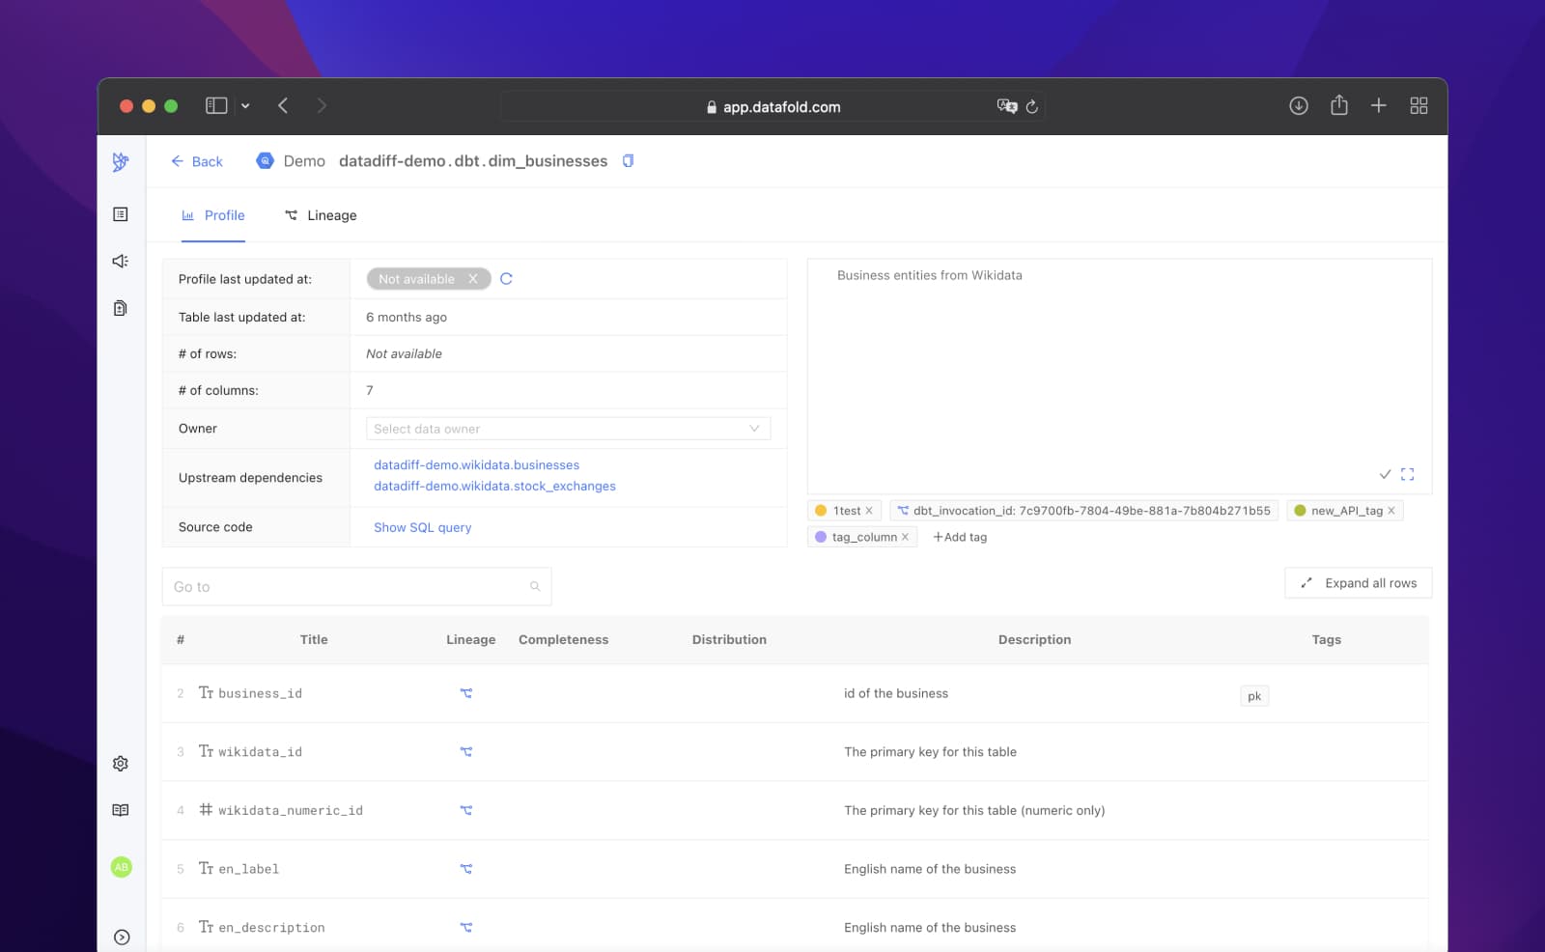Switch to the Profile tab
Image resolution: width=1545 pixels, height=952 pixels.
213,215
